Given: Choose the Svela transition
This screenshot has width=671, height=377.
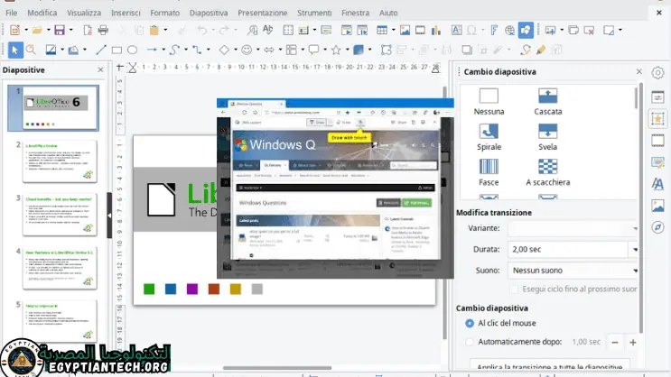Looking at the screenshot, I should coord(548,137).
